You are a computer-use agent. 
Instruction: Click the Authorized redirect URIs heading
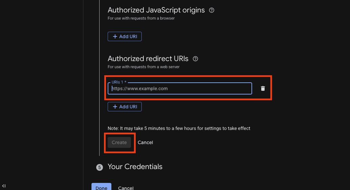tap(148, 59)
